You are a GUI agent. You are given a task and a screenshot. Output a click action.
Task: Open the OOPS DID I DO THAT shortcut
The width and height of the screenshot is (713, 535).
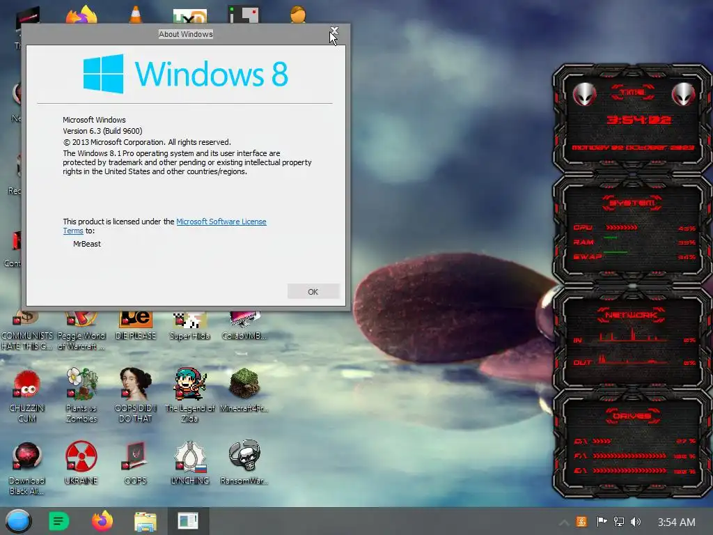136,395
